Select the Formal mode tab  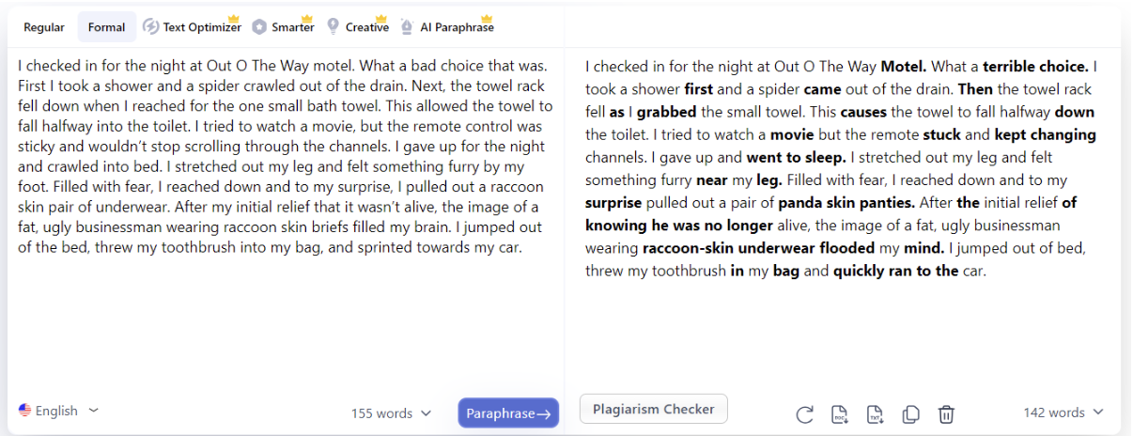click(106, 27)
